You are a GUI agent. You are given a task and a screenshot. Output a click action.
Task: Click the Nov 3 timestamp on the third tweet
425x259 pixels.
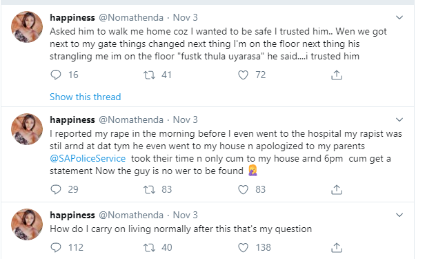pyautogui.click(x=186, y=215)
